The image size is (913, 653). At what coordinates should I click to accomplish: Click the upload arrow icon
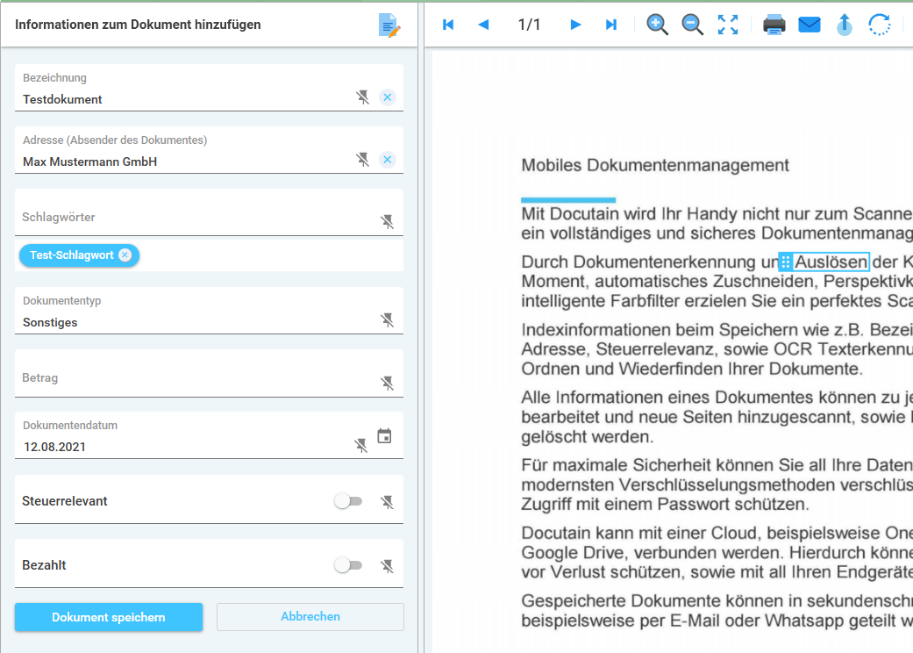(845, 25)
